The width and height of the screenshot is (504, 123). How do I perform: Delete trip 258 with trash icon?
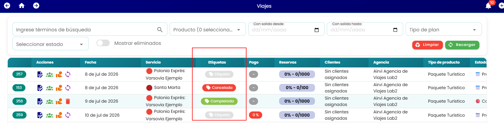[68, 101]
